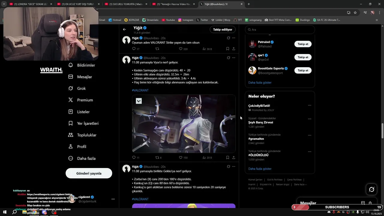Open Grok explain on Vyse tweet
Image resolution: width=384 pixels, height=216 pixels.
click(x=228, y=58)
